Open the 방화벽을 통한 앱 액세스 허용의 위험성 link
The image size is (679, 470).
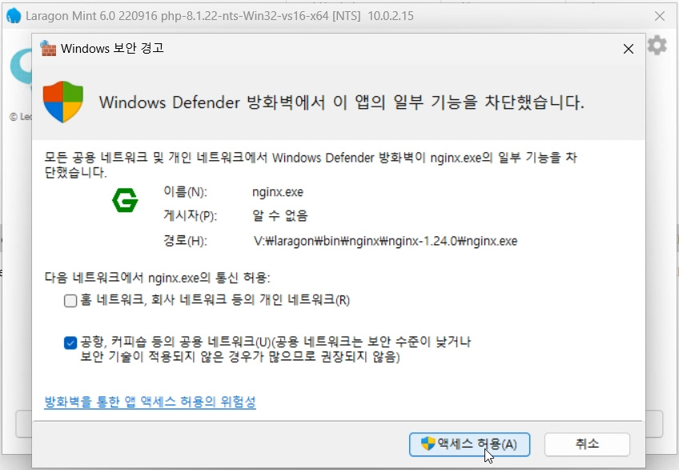pos(150,402)
